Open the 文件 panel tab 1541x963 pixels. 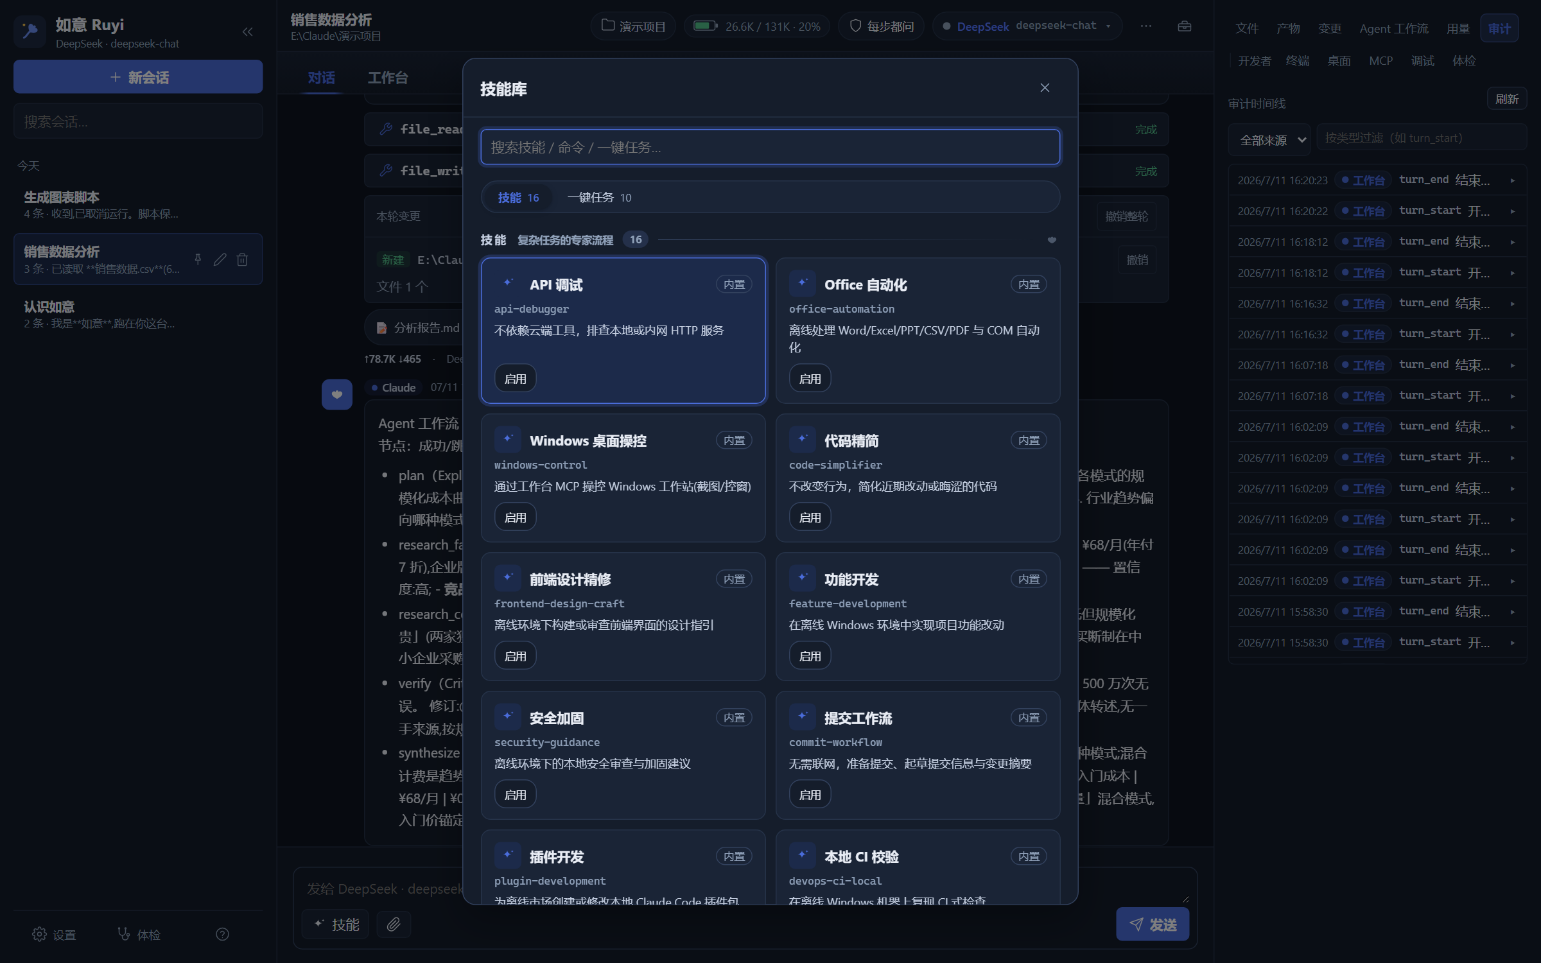click(1247, 28)
